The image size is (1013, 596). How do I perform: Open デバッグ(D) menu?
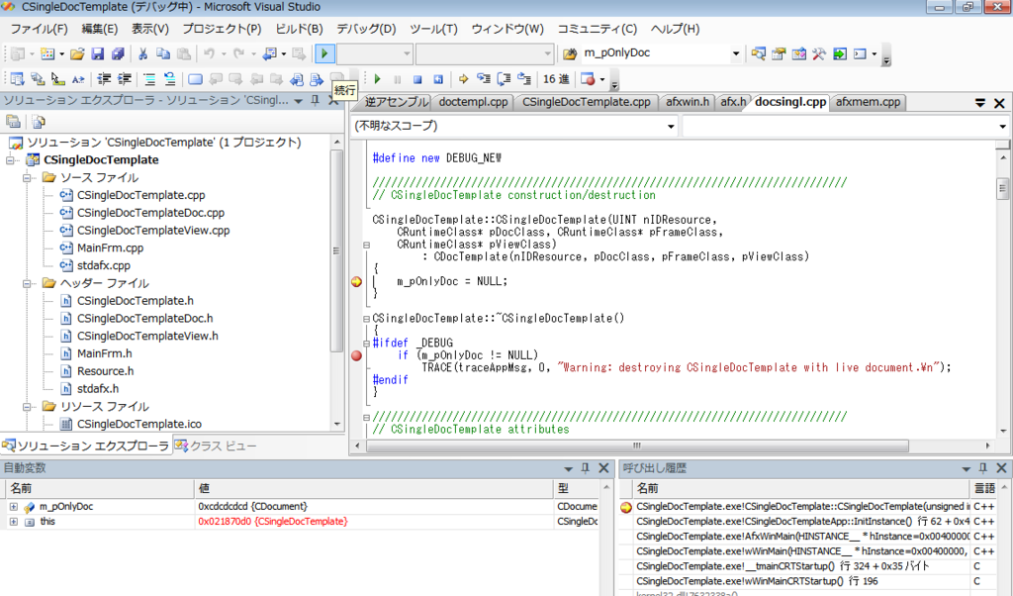366,29
